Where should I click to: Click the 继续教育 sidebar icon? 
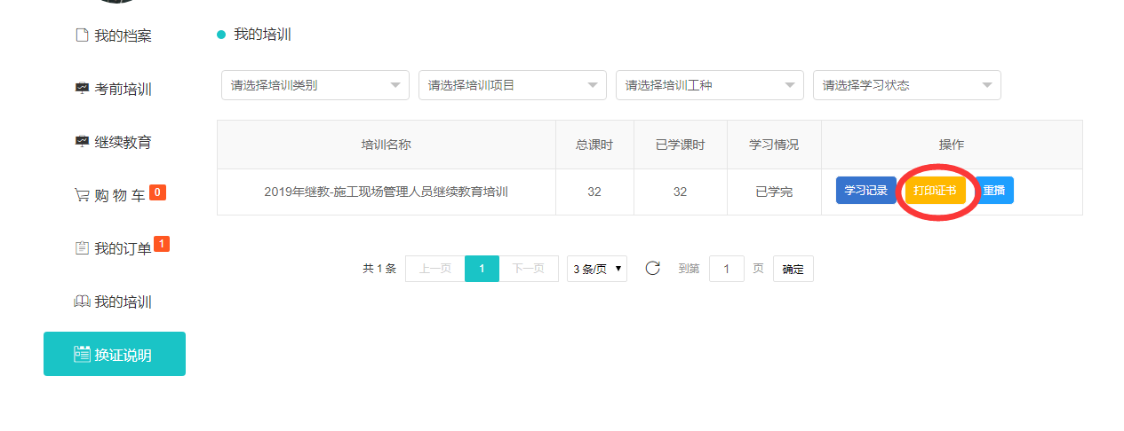(x=82, y=142)
